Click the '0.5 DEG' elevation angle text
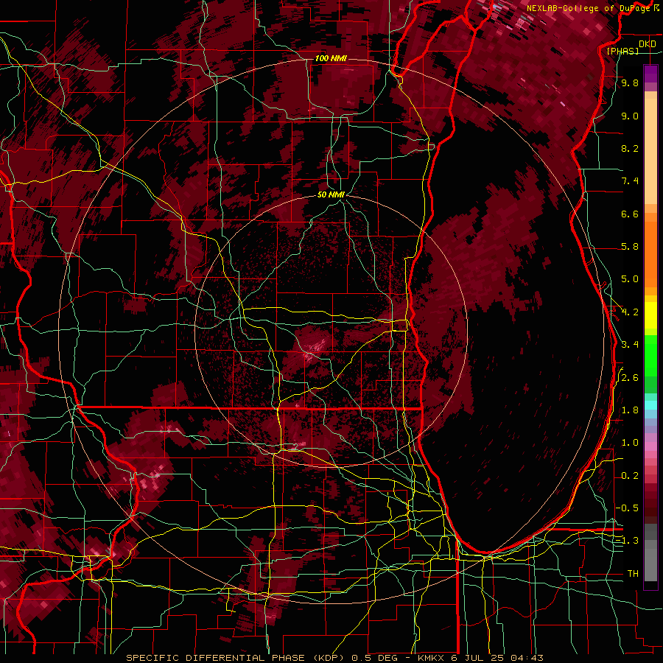The height and width of the screenshot is (663, 663). click(x=375, y=658)
